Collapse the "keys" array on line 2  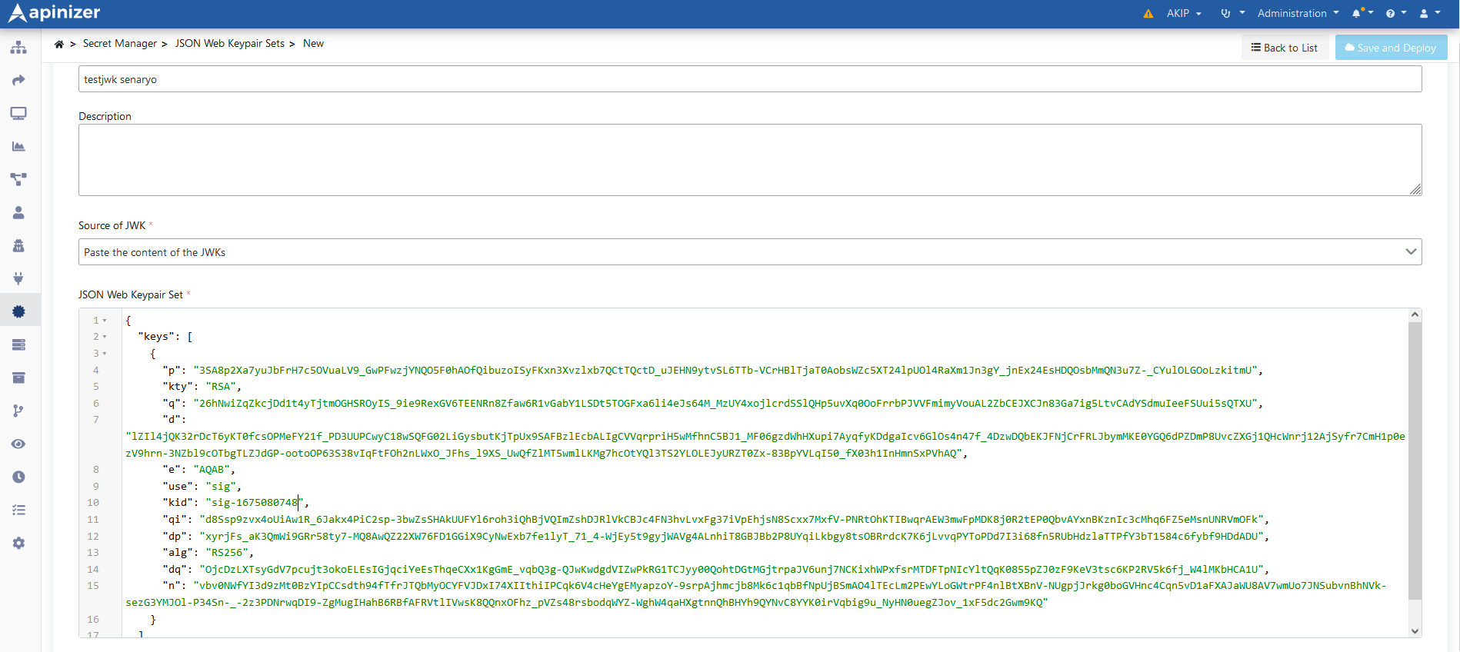pyautogui.click(x=105, y=337)
